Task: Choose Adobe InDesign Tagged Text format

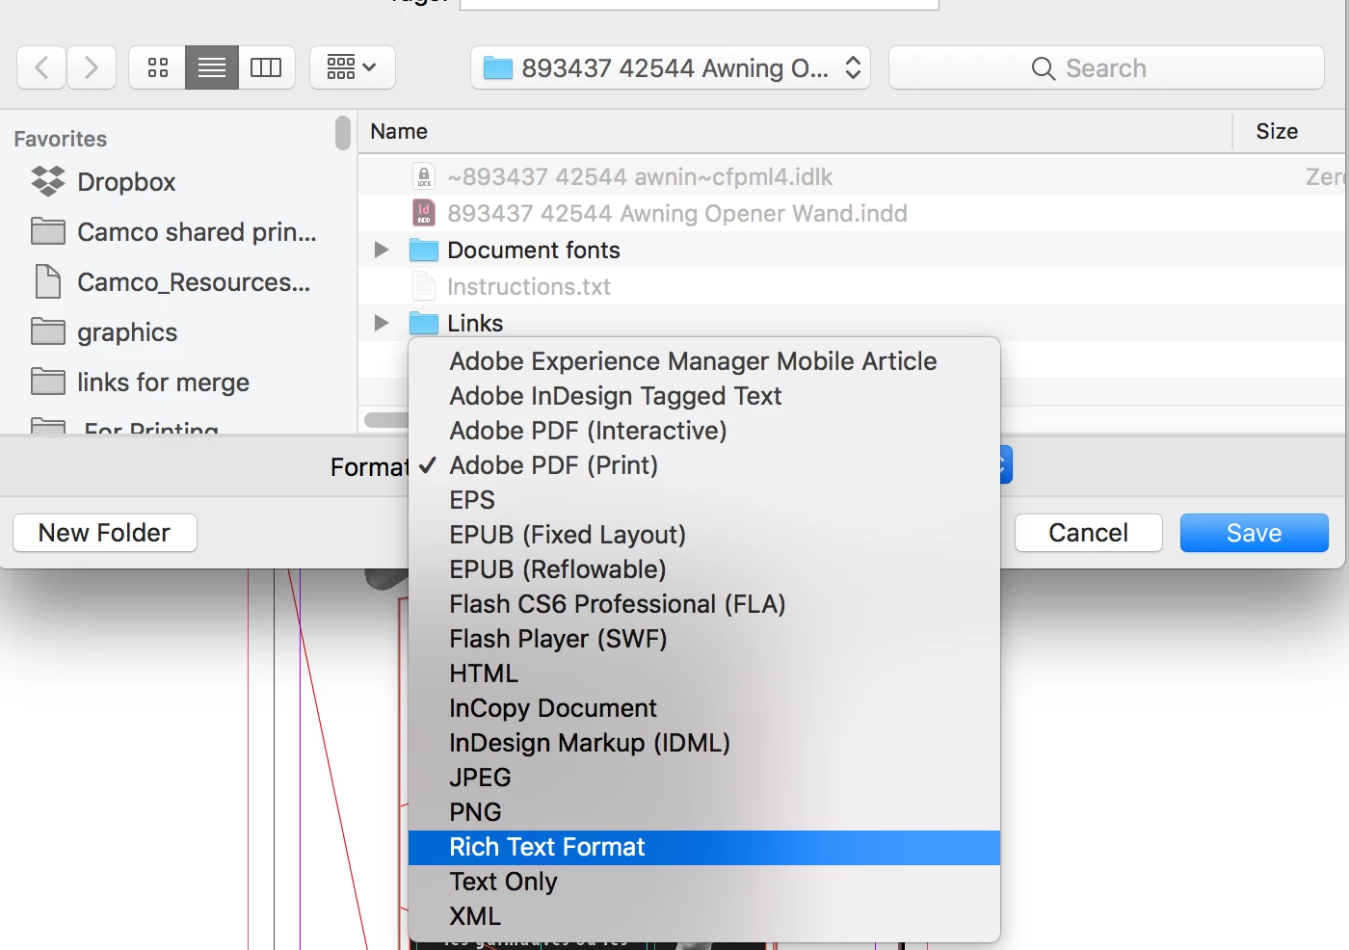Action: 704,396
